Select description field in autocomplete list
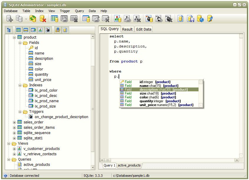 pos(159,90)
